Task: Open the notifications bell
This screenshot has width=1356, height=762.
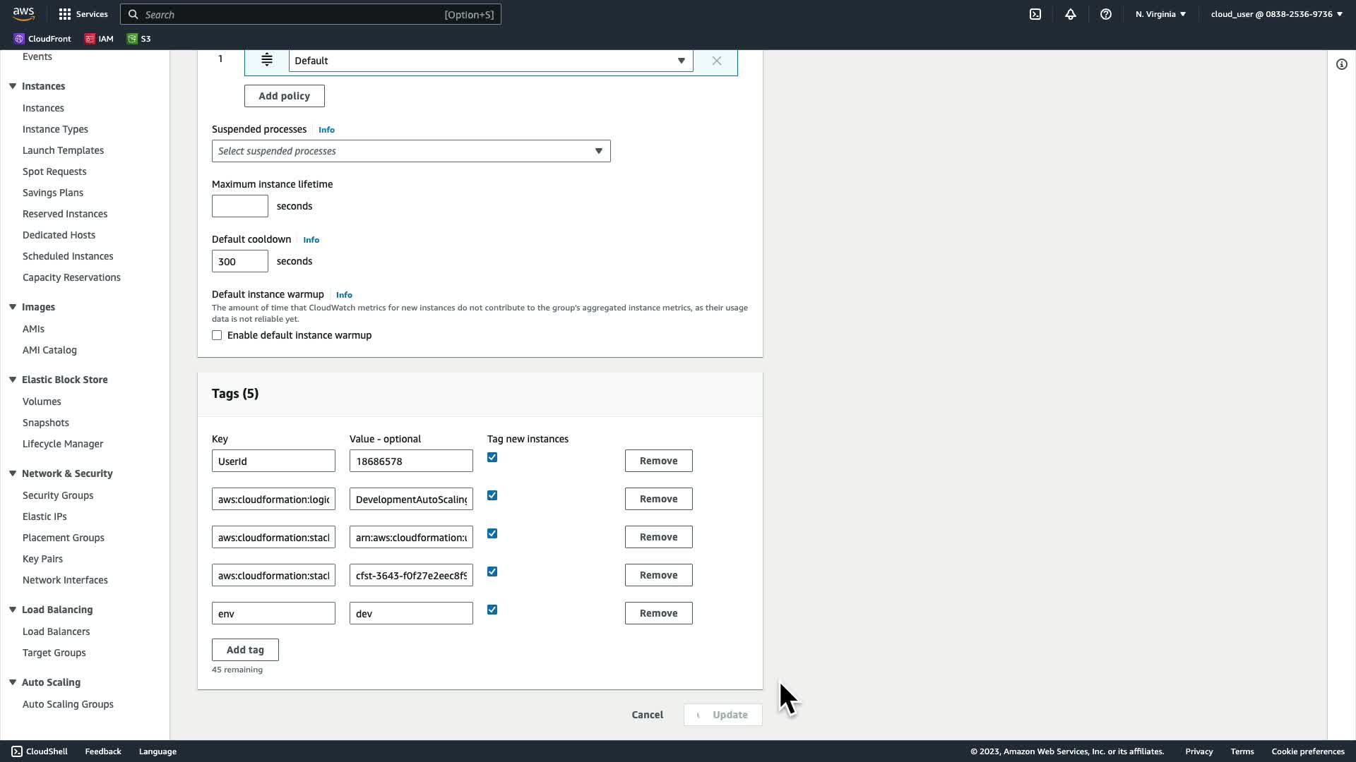Action: pos(1070,14)
